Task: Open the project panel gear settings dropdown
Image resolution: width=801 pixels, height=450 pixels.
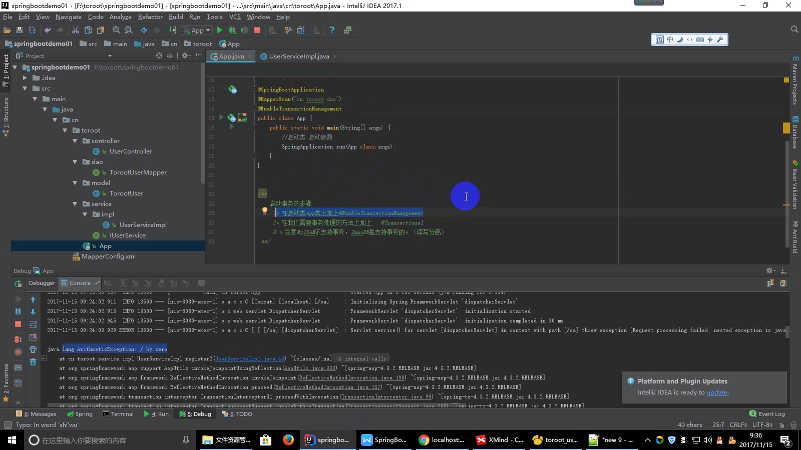Action: [x=185, y=56]
